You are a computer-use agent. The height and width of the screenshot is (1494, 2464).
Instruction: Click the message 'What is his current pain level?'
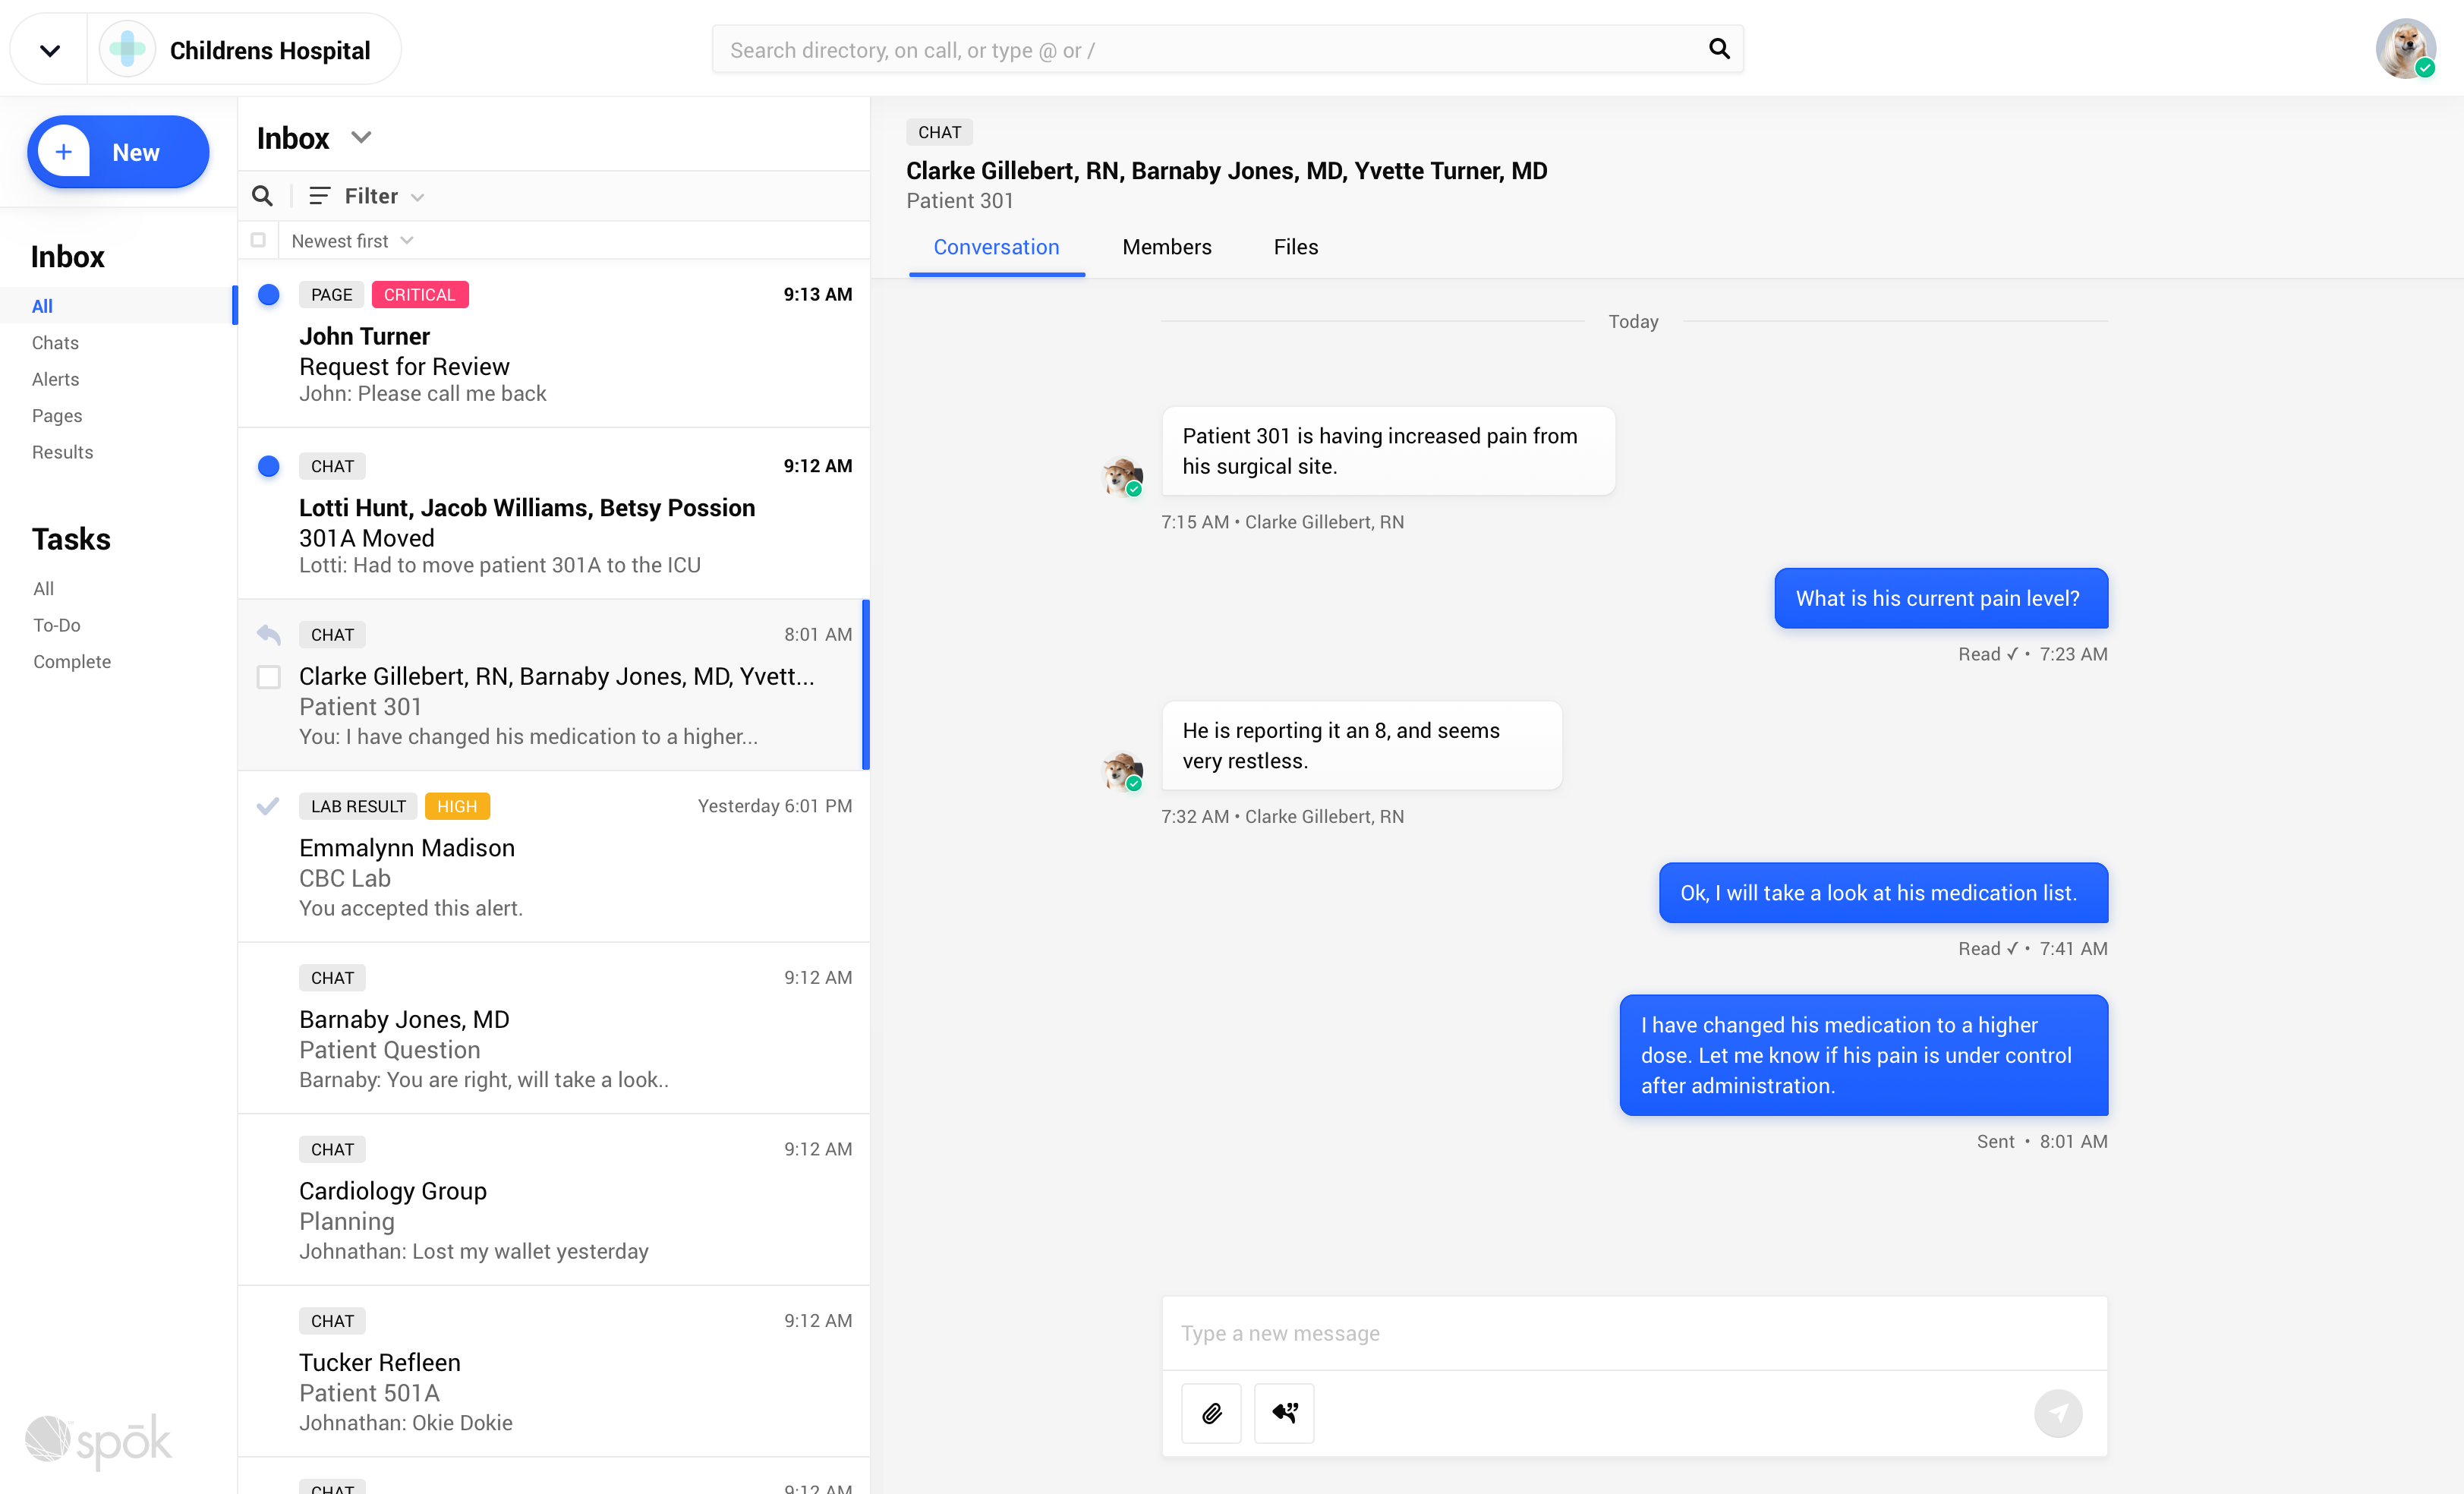click(1941, 598)
